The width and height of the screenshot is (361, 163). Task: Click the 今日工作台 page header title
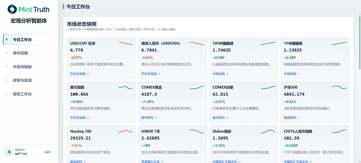point(78,7)
